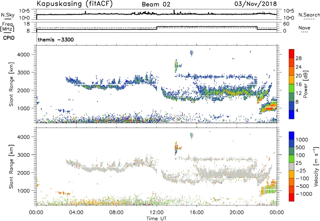Image resolution: width=320 pixels, height=221 pixels.
Task: Click the 'Freq. [MHz]' label
Action: (7, 27)
